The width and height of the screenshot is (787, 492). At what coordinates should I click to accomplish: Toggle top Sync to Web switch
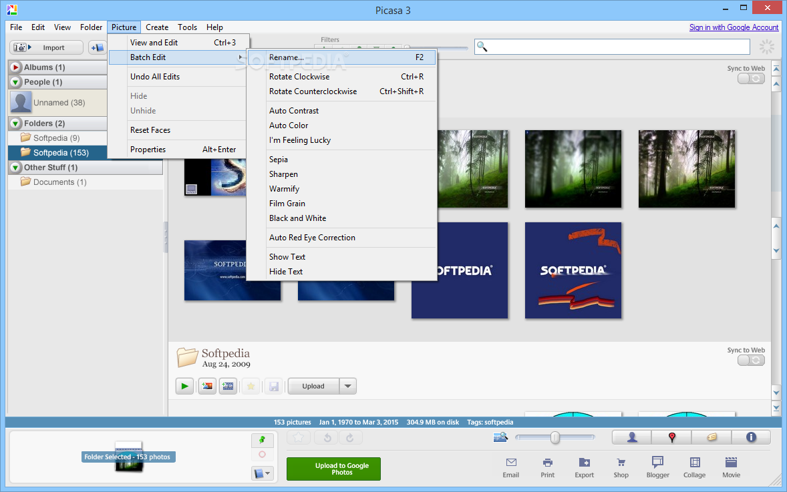click(x=751, y=78)
